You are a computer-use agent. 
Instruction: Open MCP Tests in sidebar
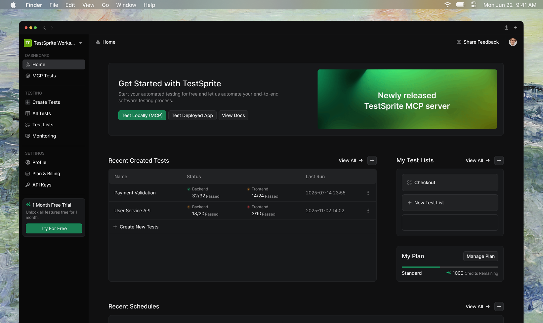tap(54, 76)
